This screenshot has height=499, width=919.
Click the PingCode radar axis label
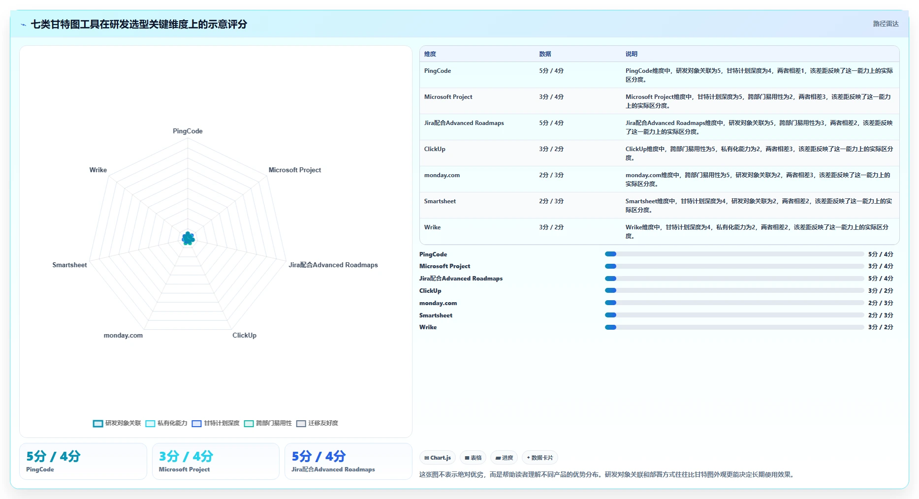click(x=188, y=131)
